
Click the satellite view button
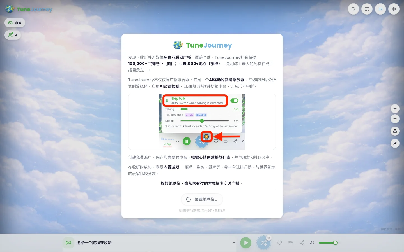(395, 143)
